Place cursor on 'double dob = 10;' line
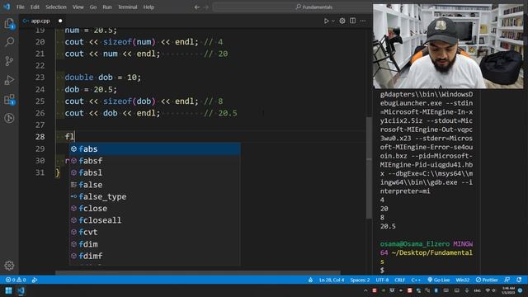Viewport: 528px width, 297px height. 102,78
